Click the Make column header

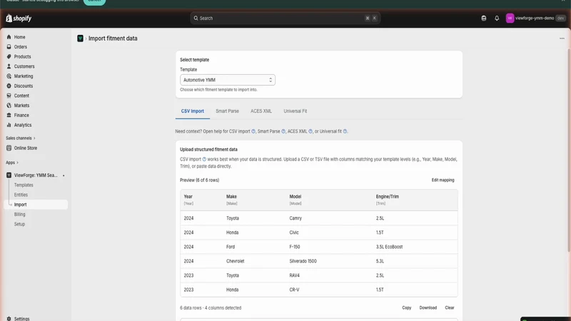[231, 197]
